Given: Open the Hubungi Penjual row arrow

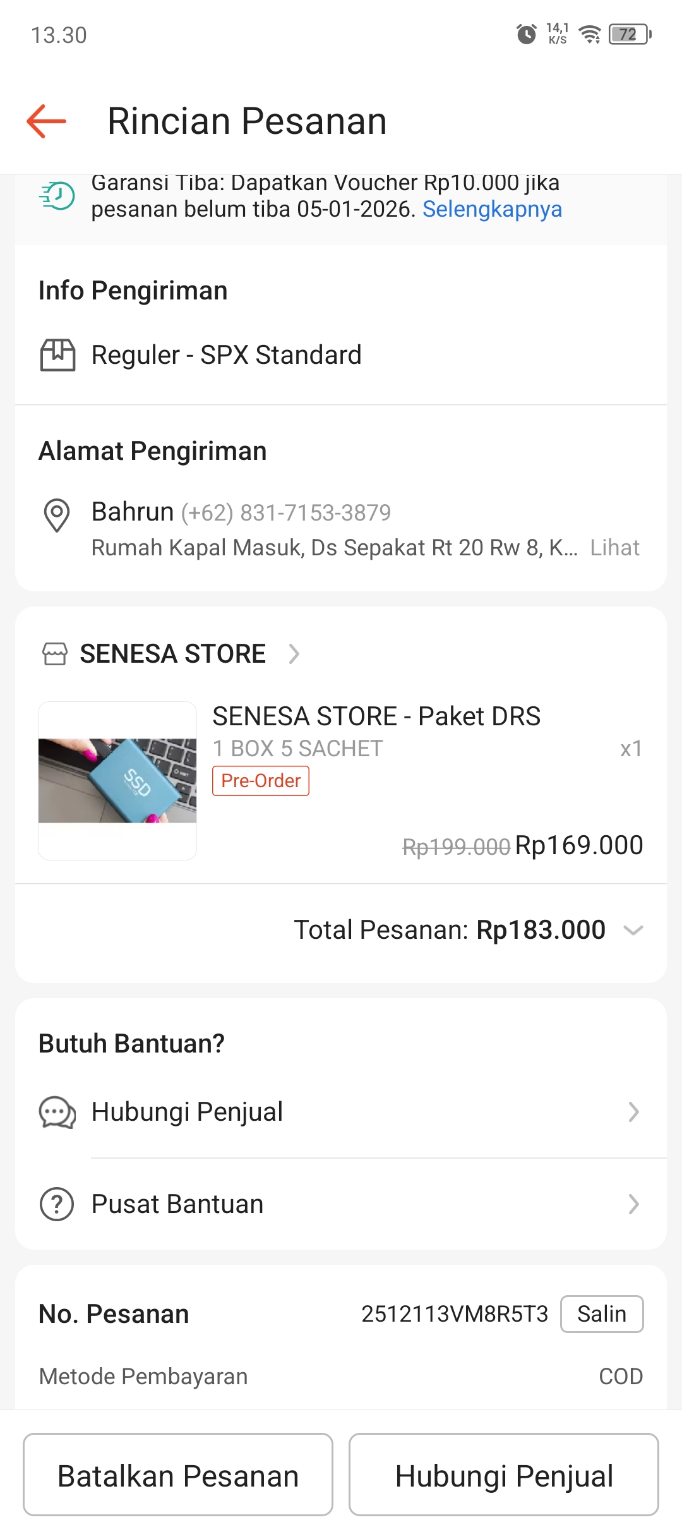Looking at the screenshot, I should [633, 1112].
